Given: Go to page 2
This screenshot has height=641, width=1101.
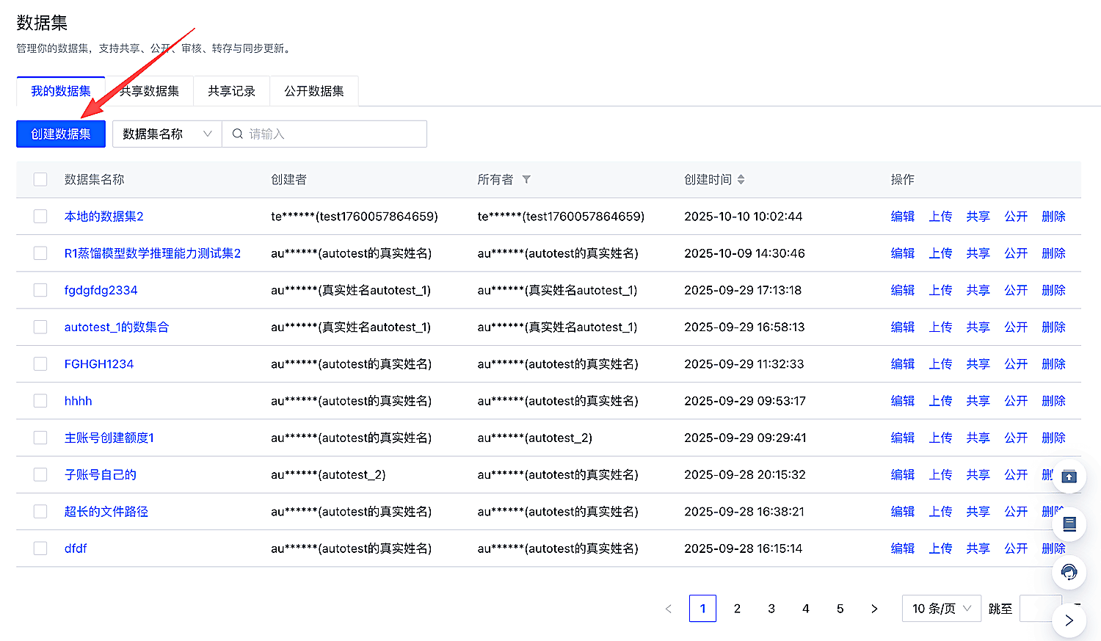Looking at the screenshot, I should pos(737,609).
